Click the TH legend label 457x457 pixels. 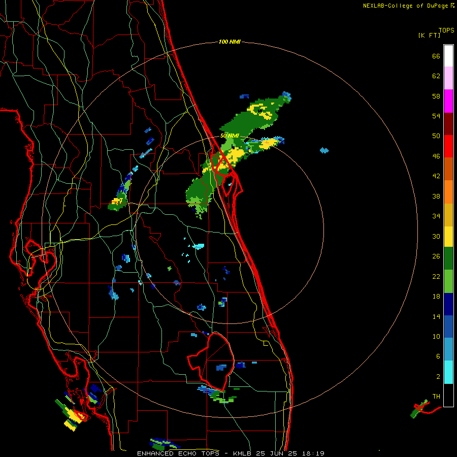[436, 397]
